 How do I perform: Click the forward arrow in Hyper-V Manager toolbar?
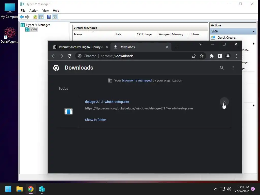point(27,17)
